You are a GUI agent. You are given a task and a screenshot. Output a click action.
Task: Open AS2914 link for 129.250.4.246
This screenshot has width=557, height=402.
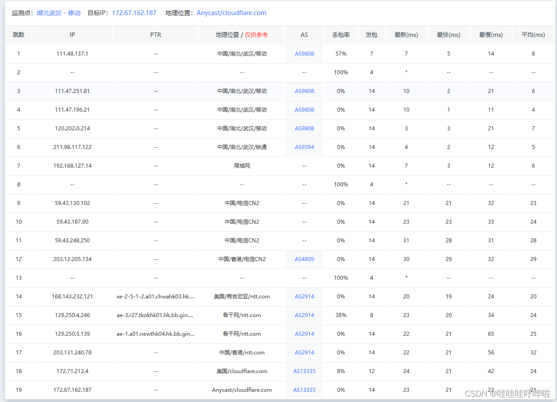pyautogui.click(x=305, y=315)
